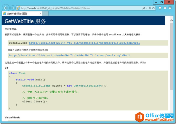Viewport: 176px width, 124px height.
Task: Click the IE favicon on the tab
Action: [x=4, y=13]
